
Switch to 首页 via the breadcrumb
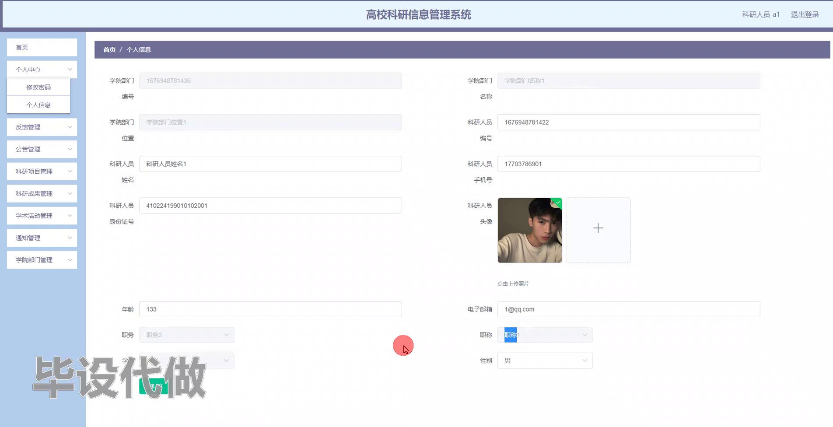(109, 49)
